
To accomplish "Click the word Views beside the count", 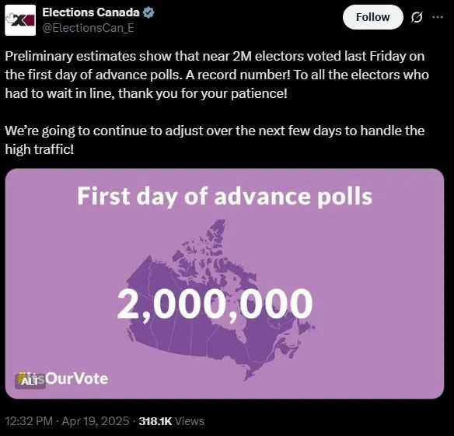I will click(190, 421).
